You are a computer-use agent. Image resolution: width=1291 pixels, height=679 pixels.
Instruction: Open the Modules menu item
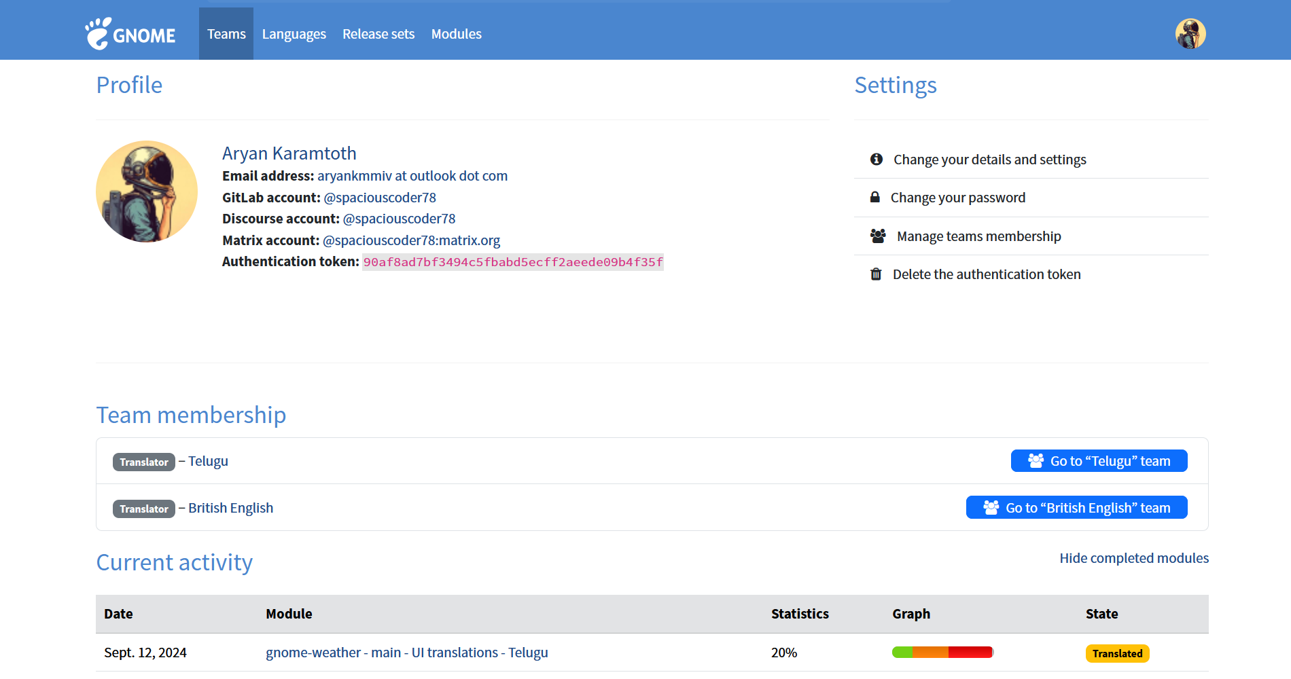click(457, 34)
